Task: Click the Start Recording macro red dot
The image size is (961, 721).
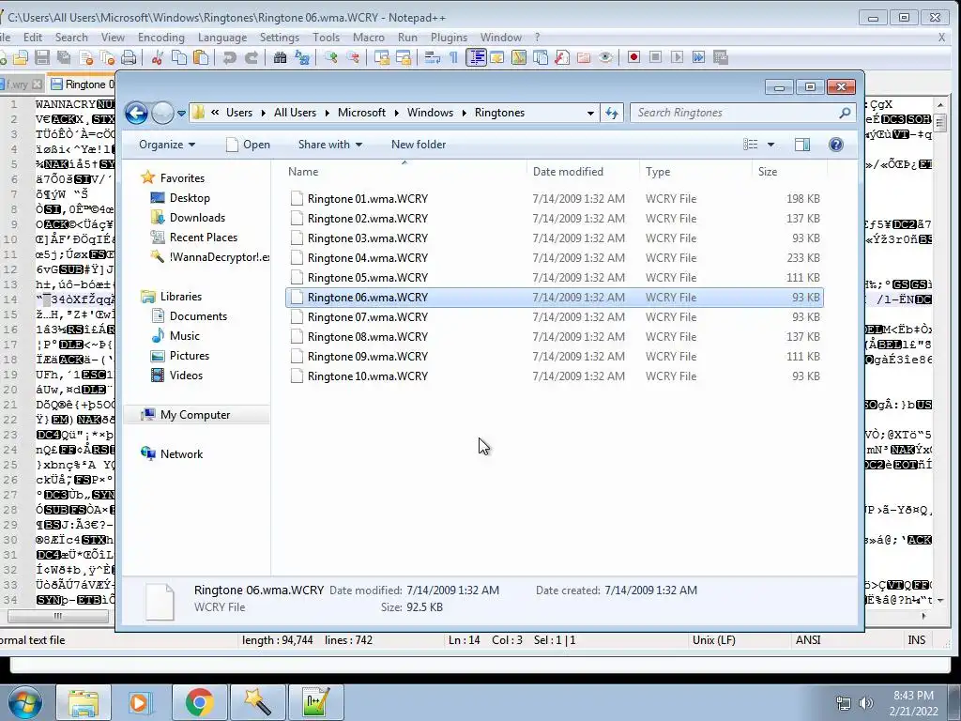Action: tap(633, 57)
